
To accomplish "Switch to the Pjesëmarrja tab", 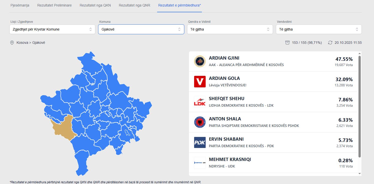I will point(20,5).
